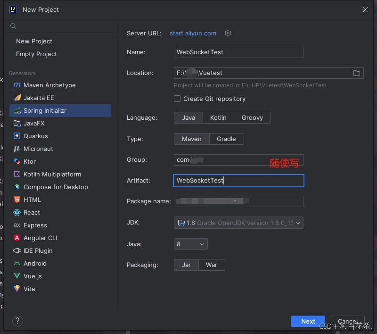This screenshot has width=377, height=334.
Task: Set packaging to Jar
Action: 186,265
